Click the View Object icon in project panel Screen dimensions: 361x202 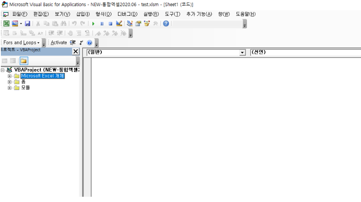pos(13,61)
